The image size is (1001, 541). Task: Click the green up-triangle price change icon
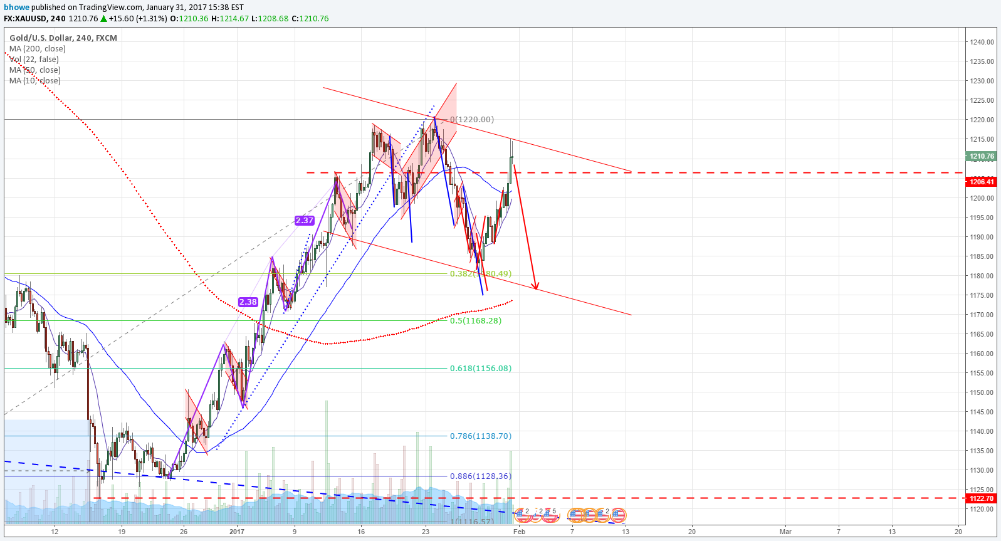pyautogui.click(x=104, y=19)
